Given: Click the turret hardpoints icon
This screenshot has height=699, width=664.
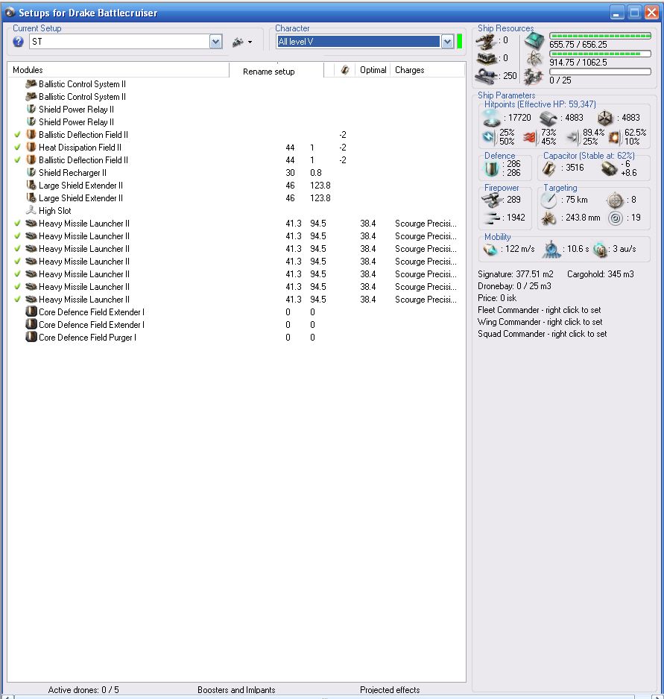Looking at the screenshot, I should pyautogui.click(x=485, y=42).
